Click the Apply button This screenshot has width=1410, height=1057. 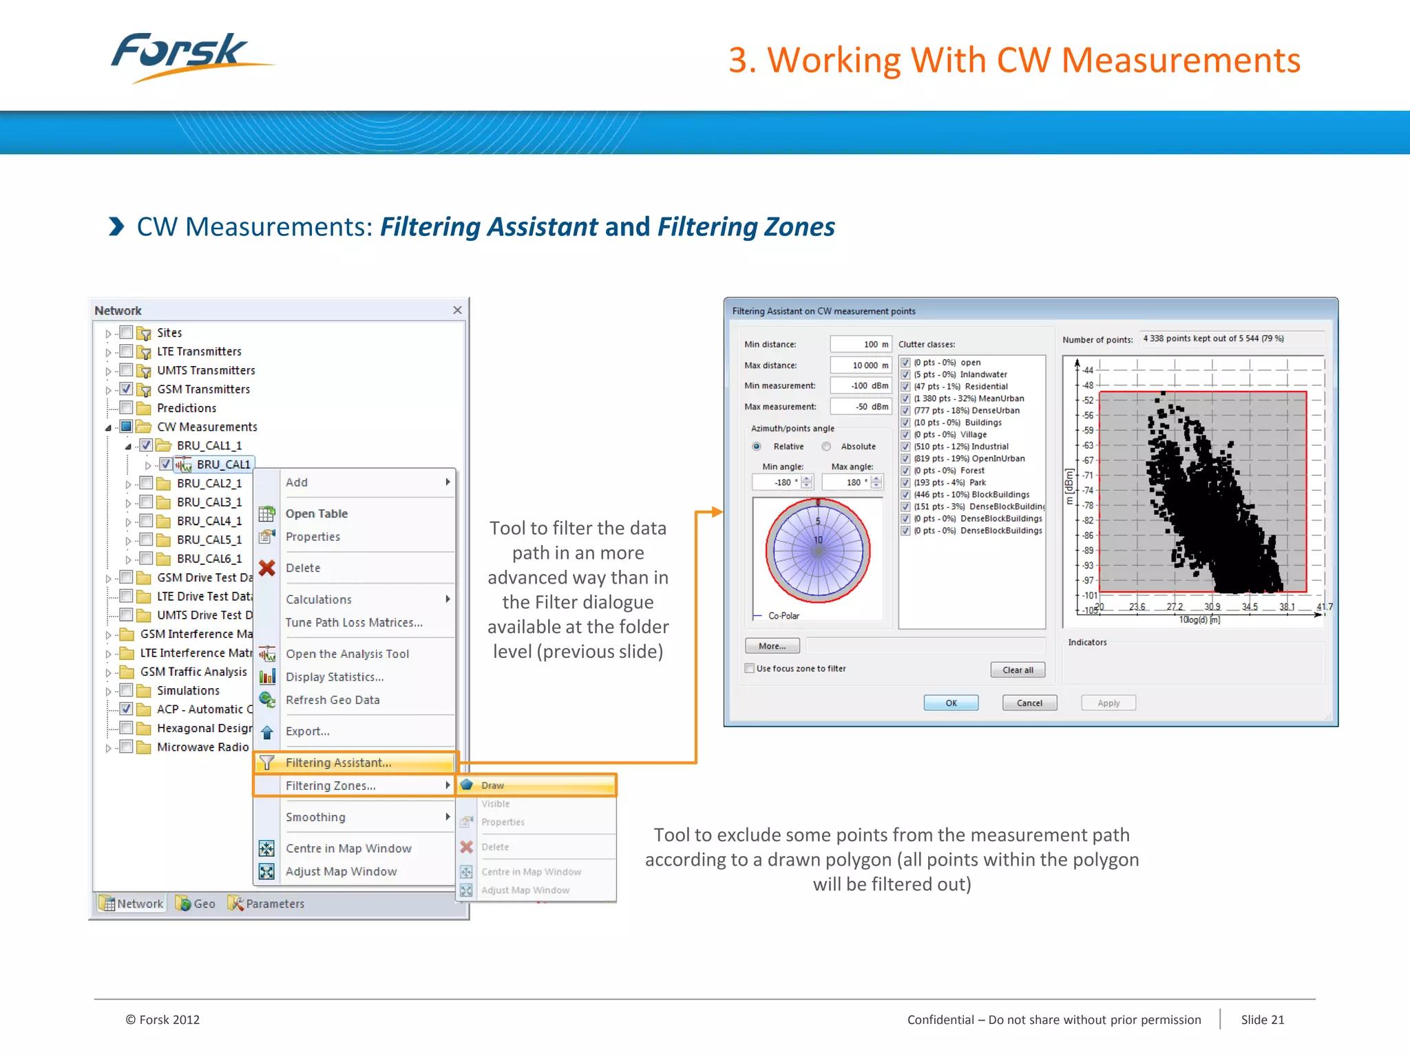1108,703
